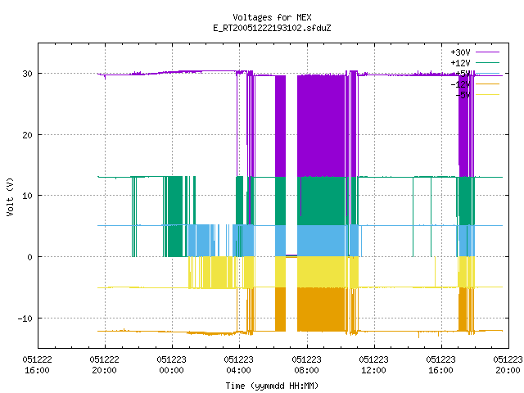
Task: Click the y-axis tick label 30
Action: 27,74
